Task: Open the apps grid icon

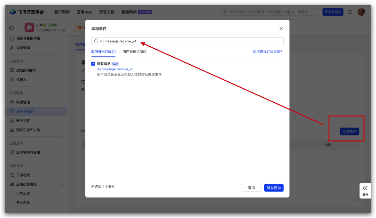Action: [x=351, y=12]
